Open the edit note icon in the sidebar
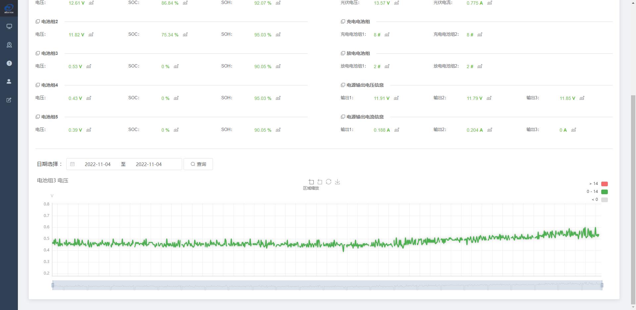This screenshot has width=636, height=310. [9, 100]
